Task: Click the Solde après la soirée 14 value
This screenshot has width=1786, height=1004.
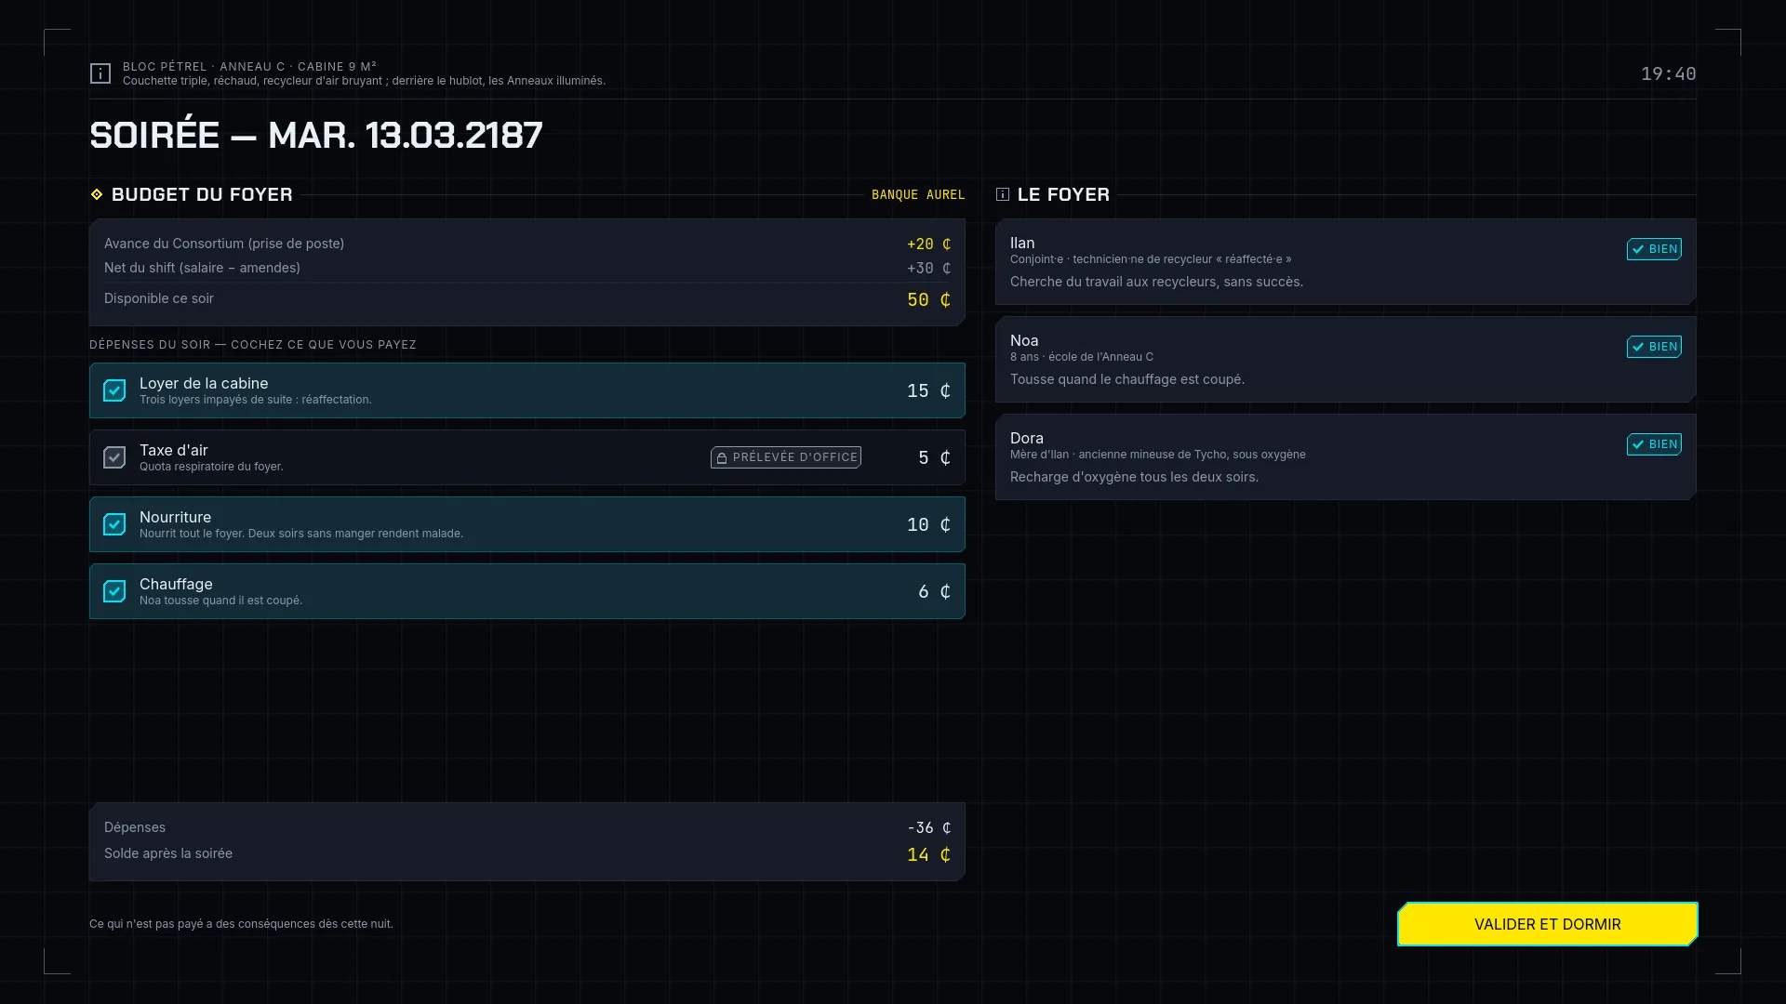Action: click(928, 854)
